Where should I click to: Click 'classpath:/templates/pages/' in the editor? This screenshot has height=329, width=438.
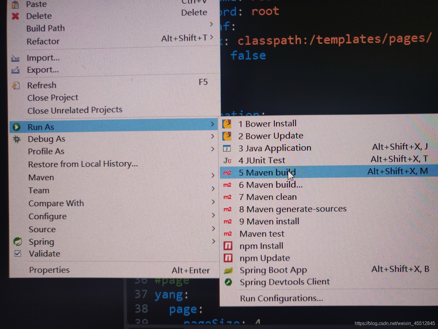335,39
